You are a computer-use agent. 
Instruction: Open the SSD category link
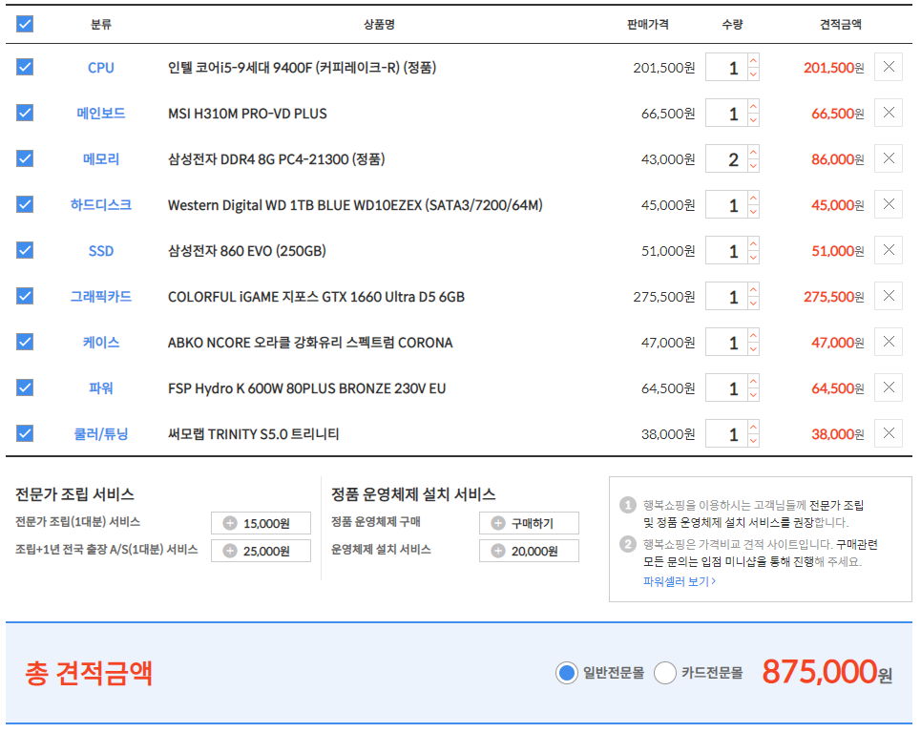[100, 251]
